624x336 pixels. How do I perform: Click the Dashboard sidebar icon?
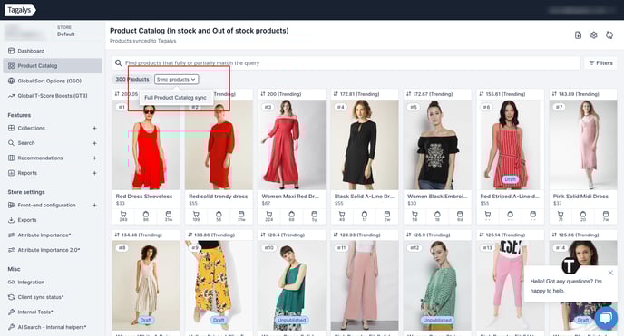11,51
